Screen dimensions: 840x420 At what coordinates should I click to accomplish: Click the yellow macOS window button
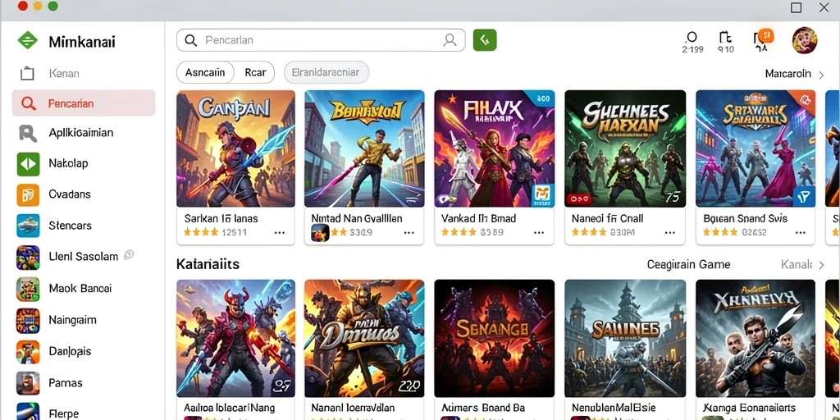38,7
